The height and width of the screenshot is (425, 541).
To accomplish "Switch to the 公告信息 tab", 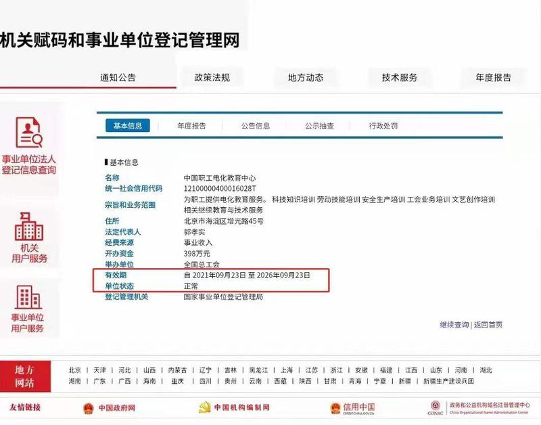I will pyautogui.click(x=256, y=126).
